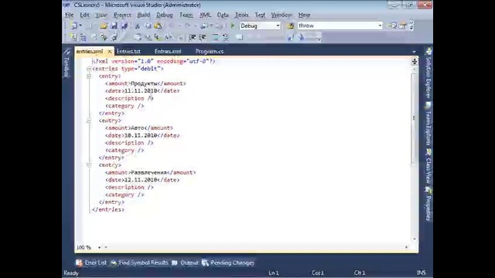Open the XML menu

205,15
